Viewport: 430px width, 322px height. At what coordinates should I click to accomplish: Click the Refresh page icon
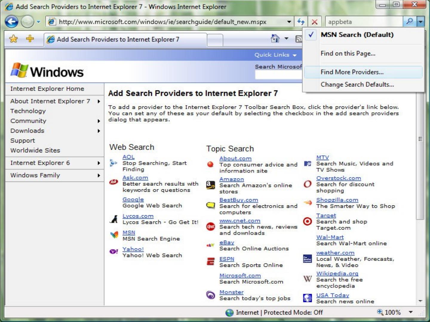coord(301,22)
